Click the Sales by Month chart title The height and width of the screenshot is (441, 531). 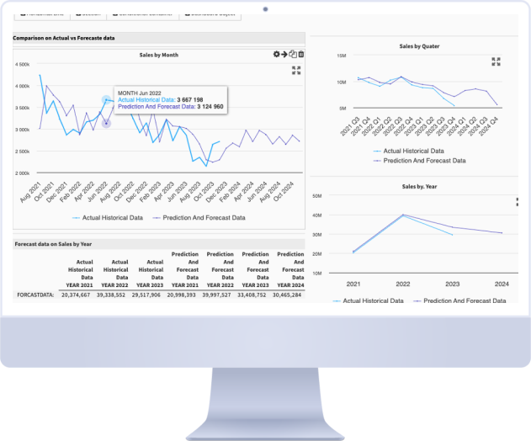(158, 55)
